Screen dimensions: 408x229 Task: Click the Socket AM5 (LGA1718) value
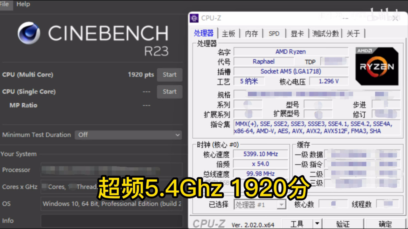click(291, 71)
